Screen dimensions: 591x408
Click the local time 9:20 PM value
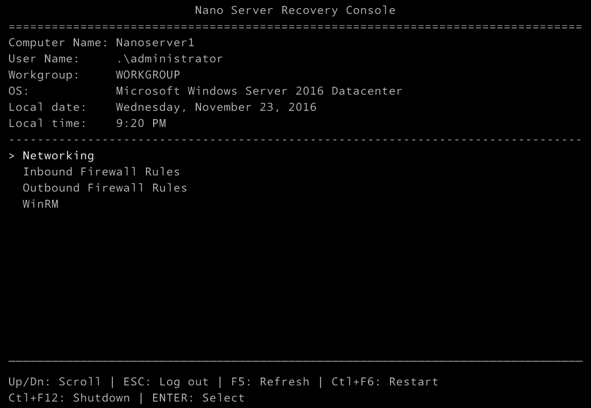(137, 123)
